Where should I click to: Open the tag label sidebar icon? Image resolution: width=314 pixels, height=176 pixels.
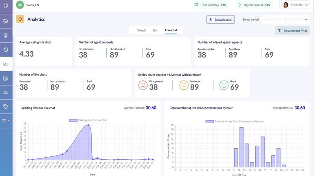pos(6,106)
